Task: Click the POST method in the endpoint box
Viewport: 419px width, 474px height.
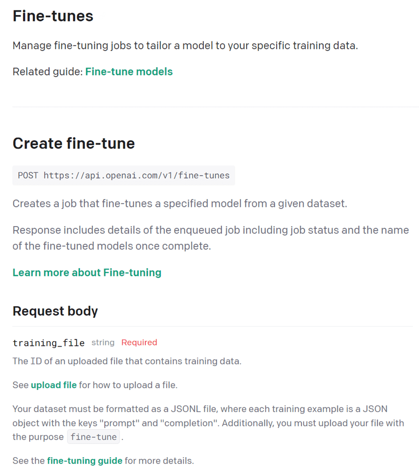Action: (28, 176)
